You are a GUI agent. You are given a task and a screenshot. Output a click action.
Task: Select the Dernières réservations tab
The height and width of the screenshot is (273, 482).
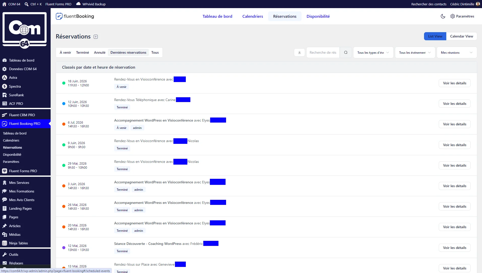click(128, 52)
